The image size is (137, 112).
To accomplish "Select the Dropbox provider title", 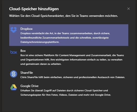I will (26, 29).
